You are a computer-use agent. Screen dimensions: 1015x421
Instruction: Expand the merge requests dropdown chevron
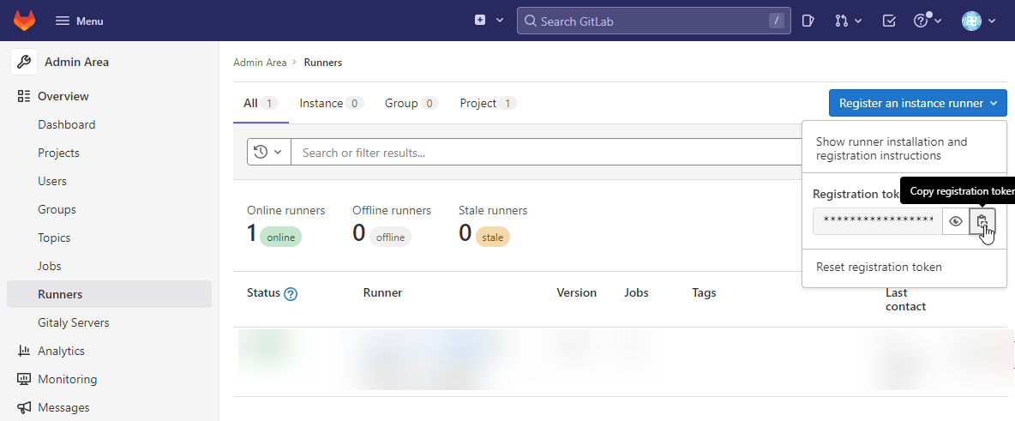858,21
